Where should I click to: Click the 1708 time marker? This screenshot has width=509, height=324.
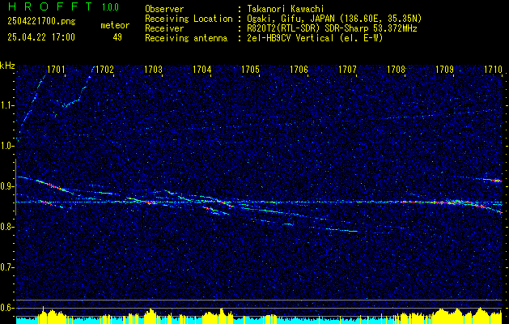pyautogui.click(x=396, y=69)
